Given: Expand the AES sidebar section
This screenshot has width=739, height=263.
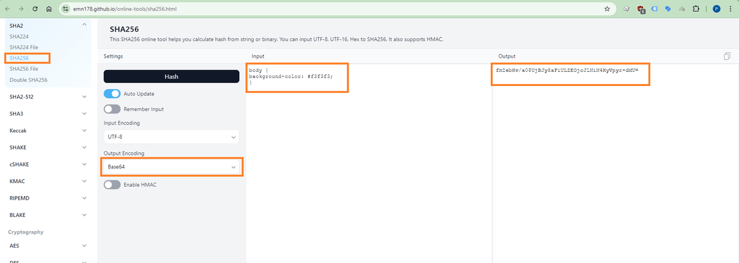Looking at the screenshot, I should pyautogui.click(x=48, y=245).
